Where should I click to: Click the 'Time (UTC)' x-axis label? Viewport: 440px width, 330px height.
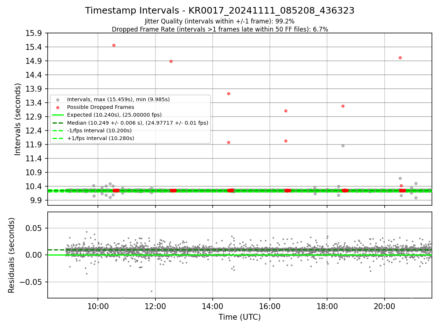tap(239, 317)
